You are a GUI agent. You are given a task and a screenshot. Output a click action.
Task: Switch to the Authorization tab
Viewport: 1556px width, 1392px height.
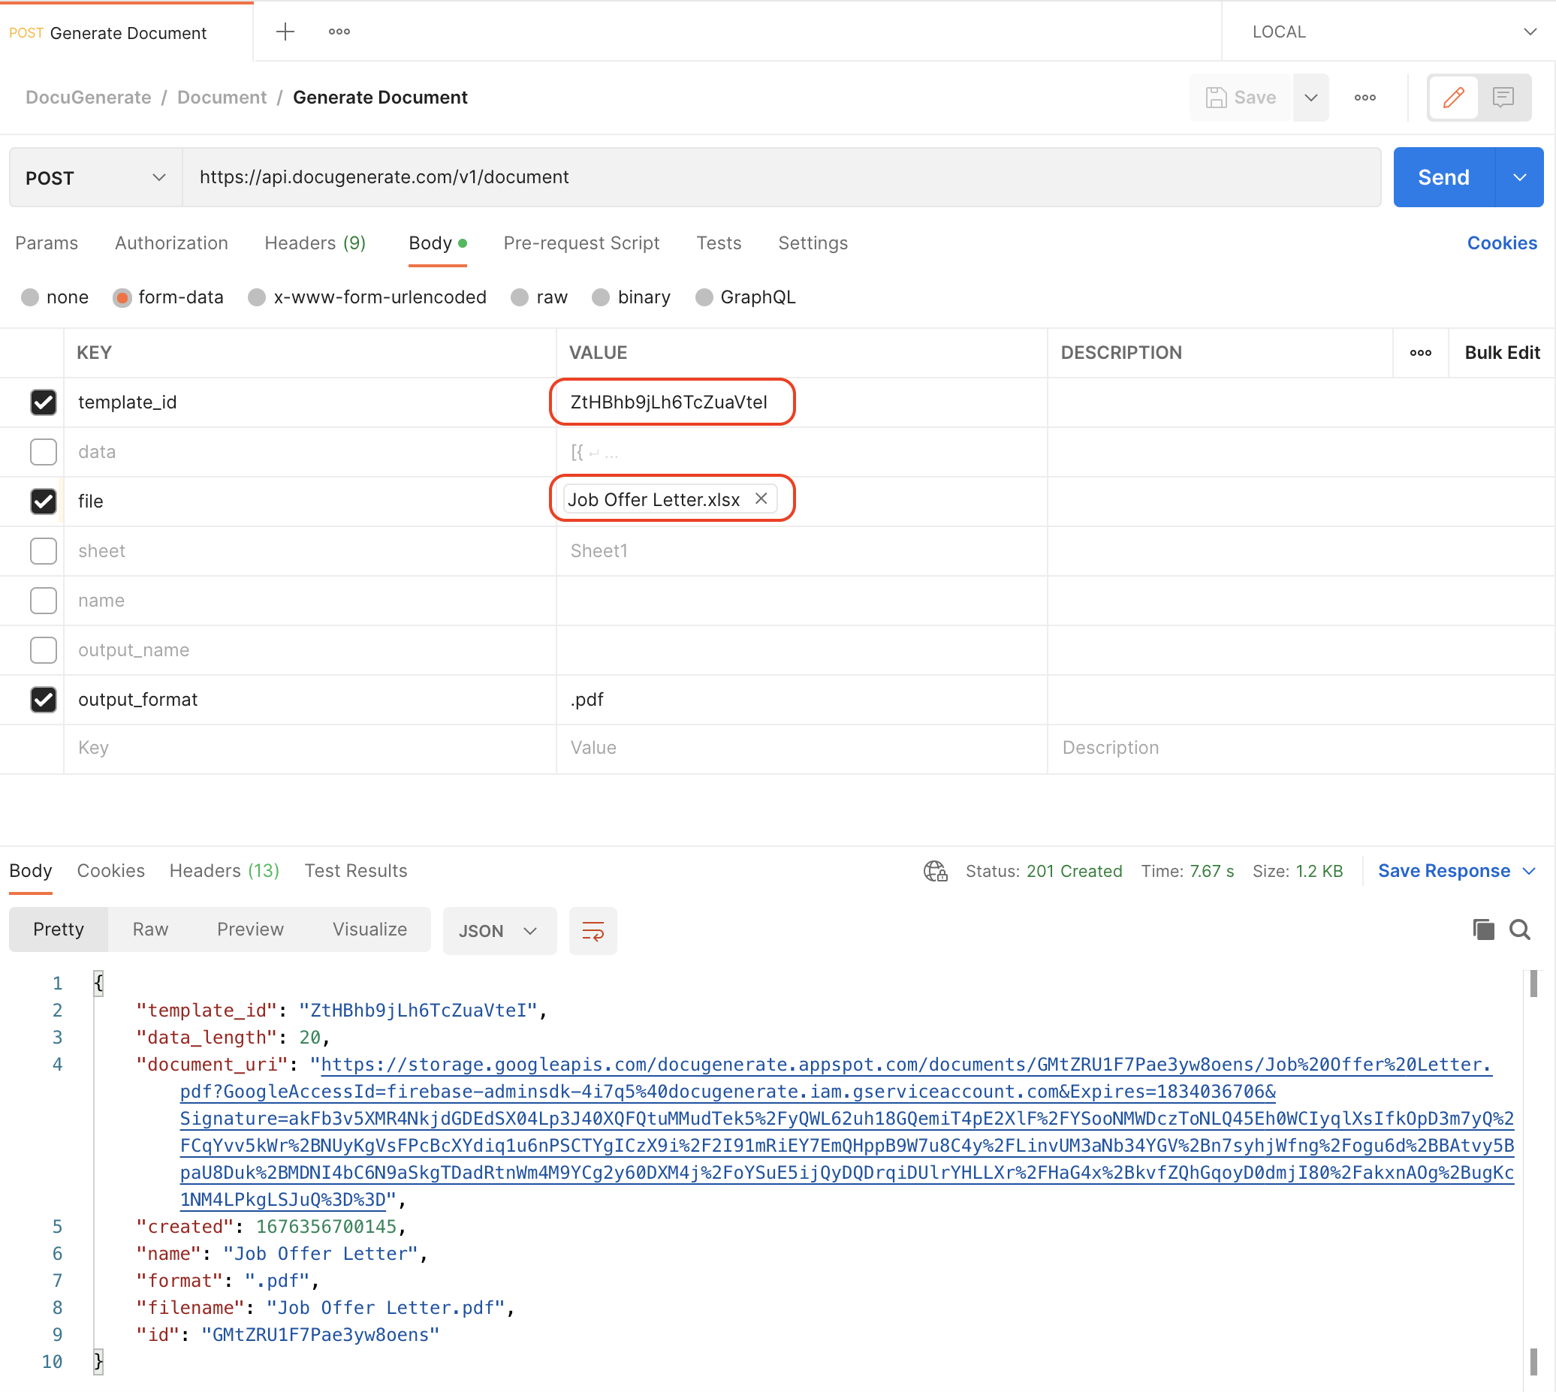point(171,243)
